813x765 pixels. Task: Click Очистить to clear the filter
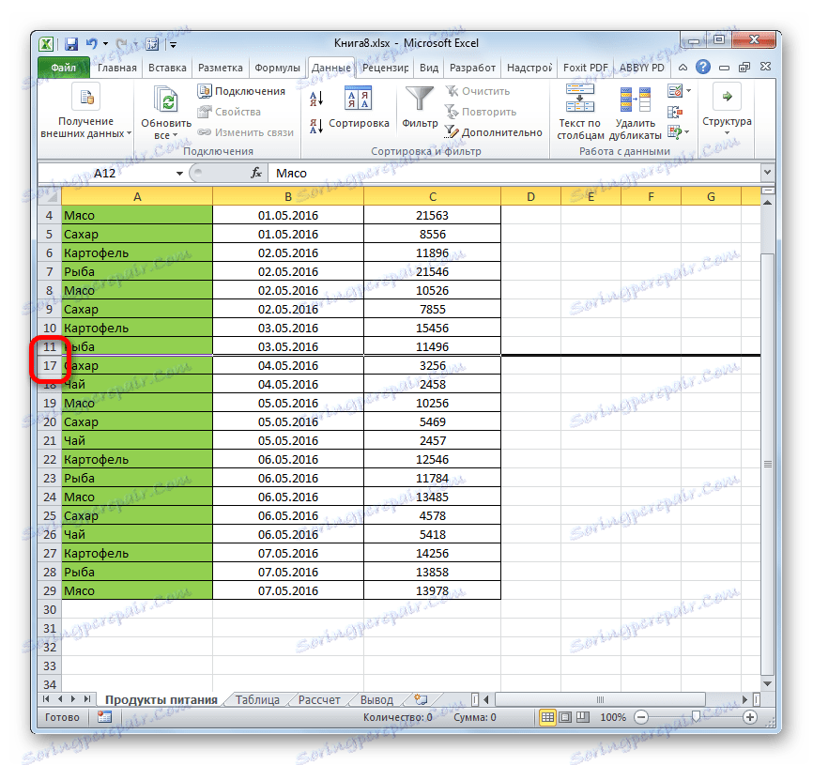pos(483,90)
